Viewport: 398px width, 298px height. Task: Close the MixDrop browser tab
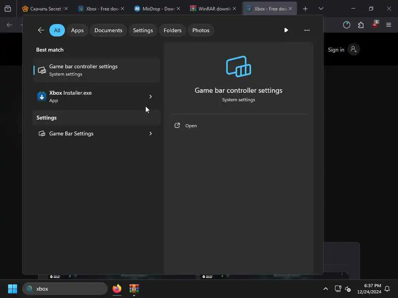click(178, 9)
